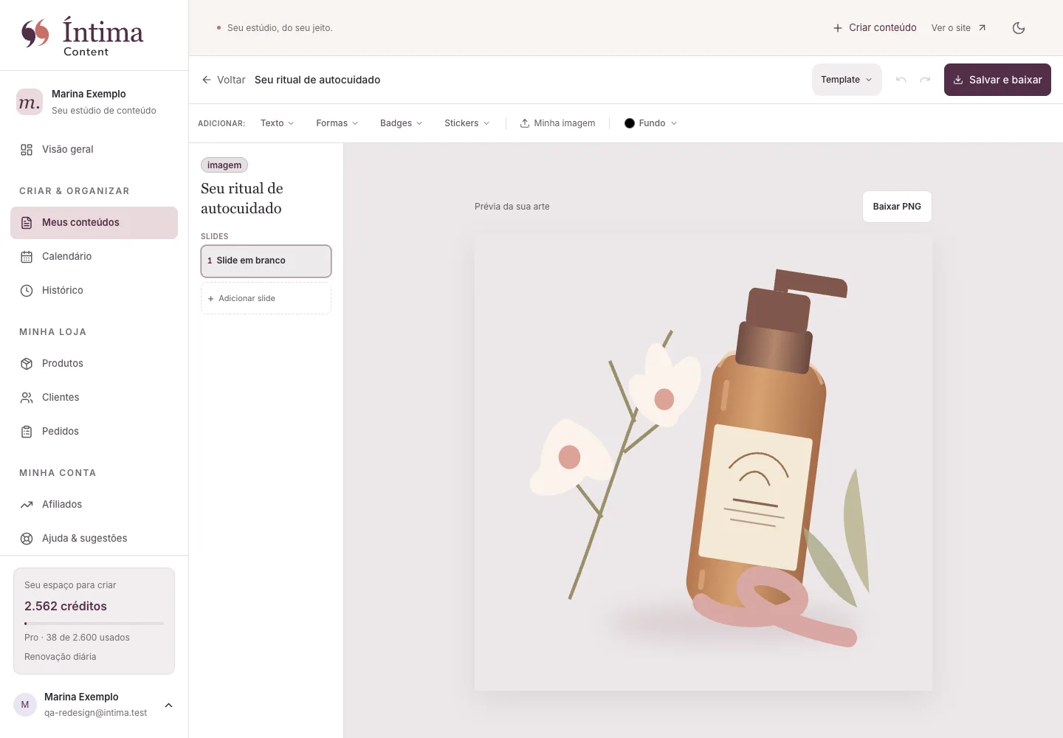Viewport: 1063px width, 738px height.
Task: Click the Pedidos clipboard icon
Action: click(27, 432)
